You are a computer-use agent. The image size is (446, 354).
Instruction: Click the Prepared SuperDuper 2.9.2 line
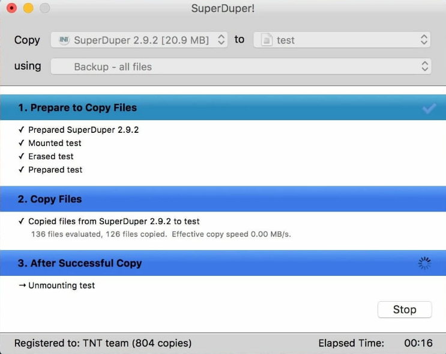(x=83, y=130)
